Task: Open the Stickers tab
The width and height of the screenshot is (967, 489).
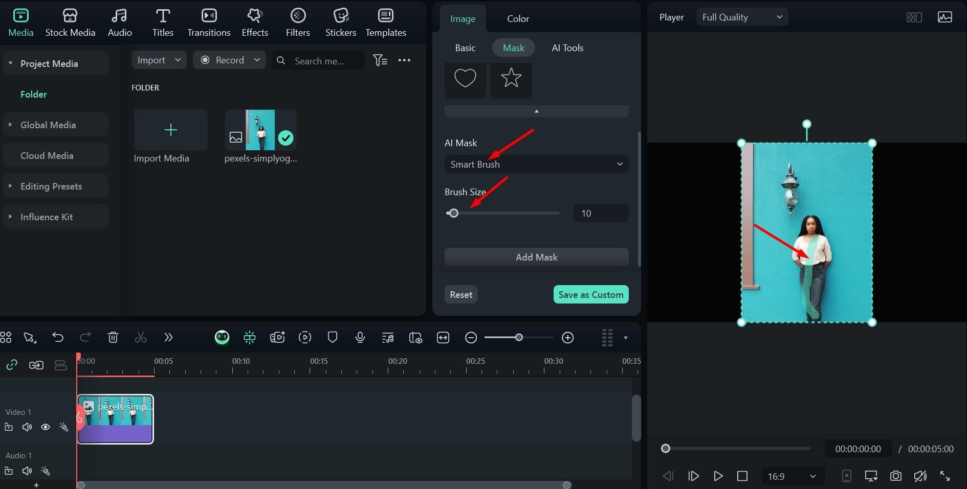Action: [x=341, y=23]
